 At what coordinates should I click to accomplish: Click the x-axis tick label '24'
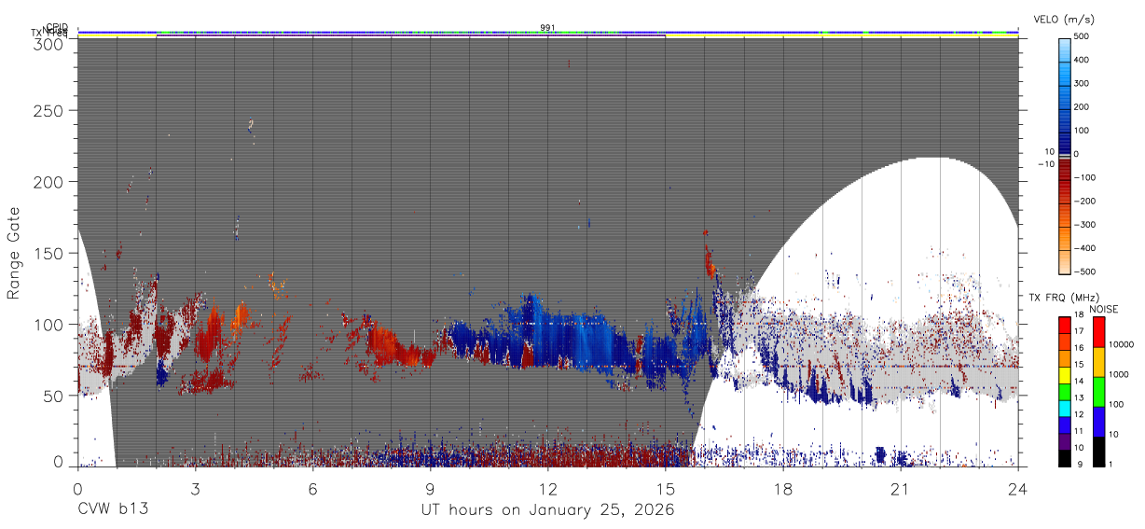1018,488
